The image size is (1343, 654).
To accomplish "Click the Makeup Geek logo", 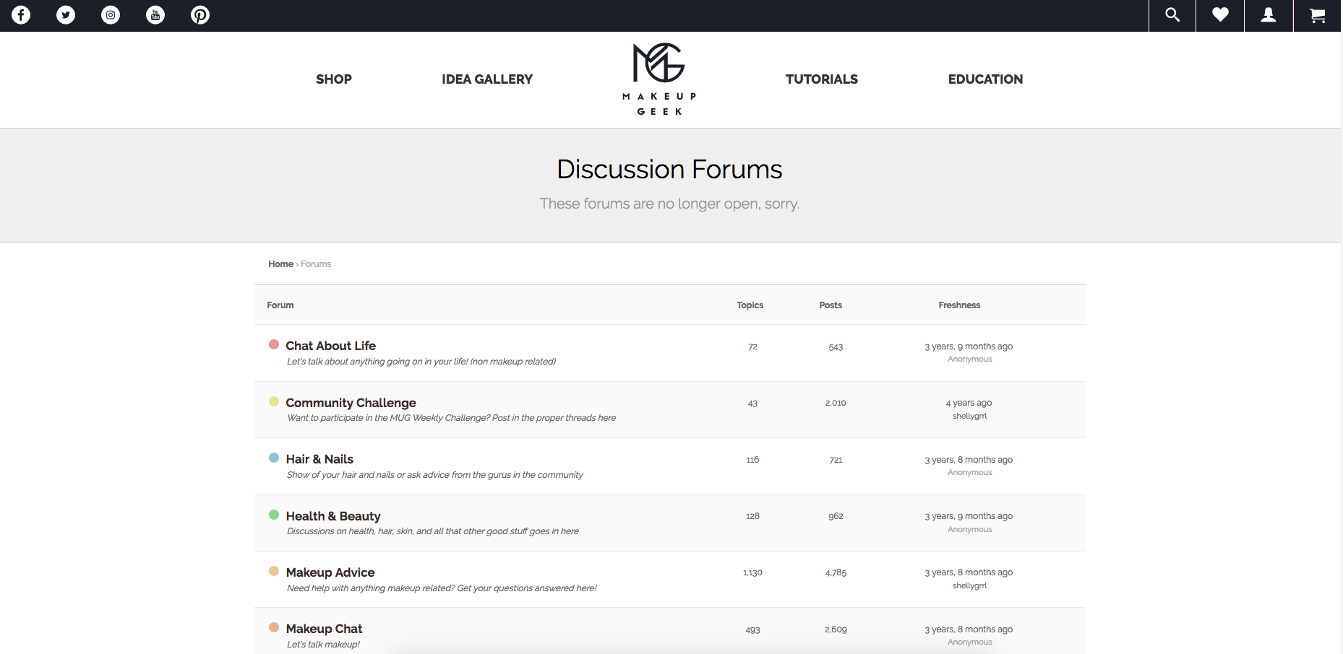I will tap(659, 79).
